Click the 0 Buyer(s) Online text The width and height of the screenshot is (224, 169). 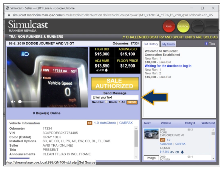click(x=47, y=113)
